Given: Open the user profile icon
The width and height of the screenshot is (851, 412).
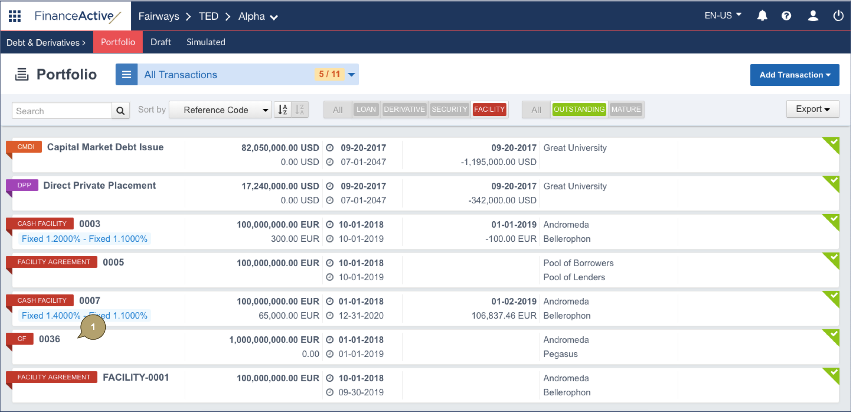Looking at the screenshot, I should click(x=813, y=15).
